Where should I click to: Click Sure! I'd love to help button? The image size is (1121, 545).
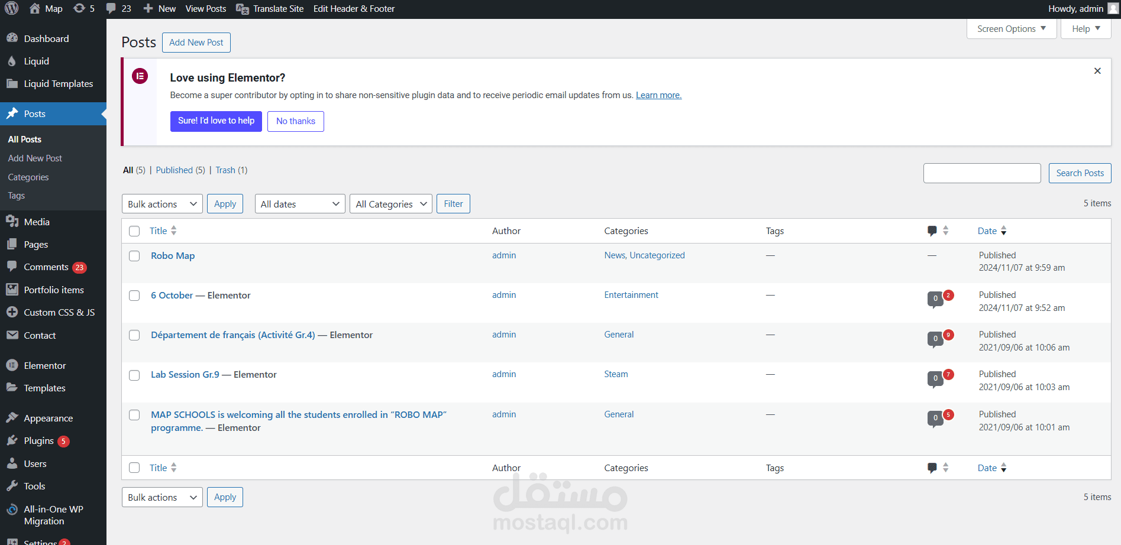pyautogui.click(x=216, y=121)
